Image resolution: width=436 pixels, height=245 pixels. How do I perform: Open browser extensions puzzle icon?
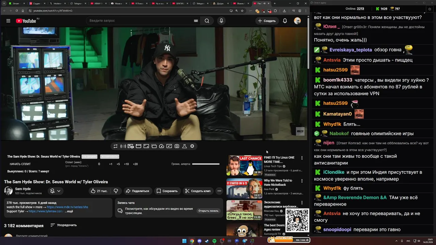(x=275, y=11)
